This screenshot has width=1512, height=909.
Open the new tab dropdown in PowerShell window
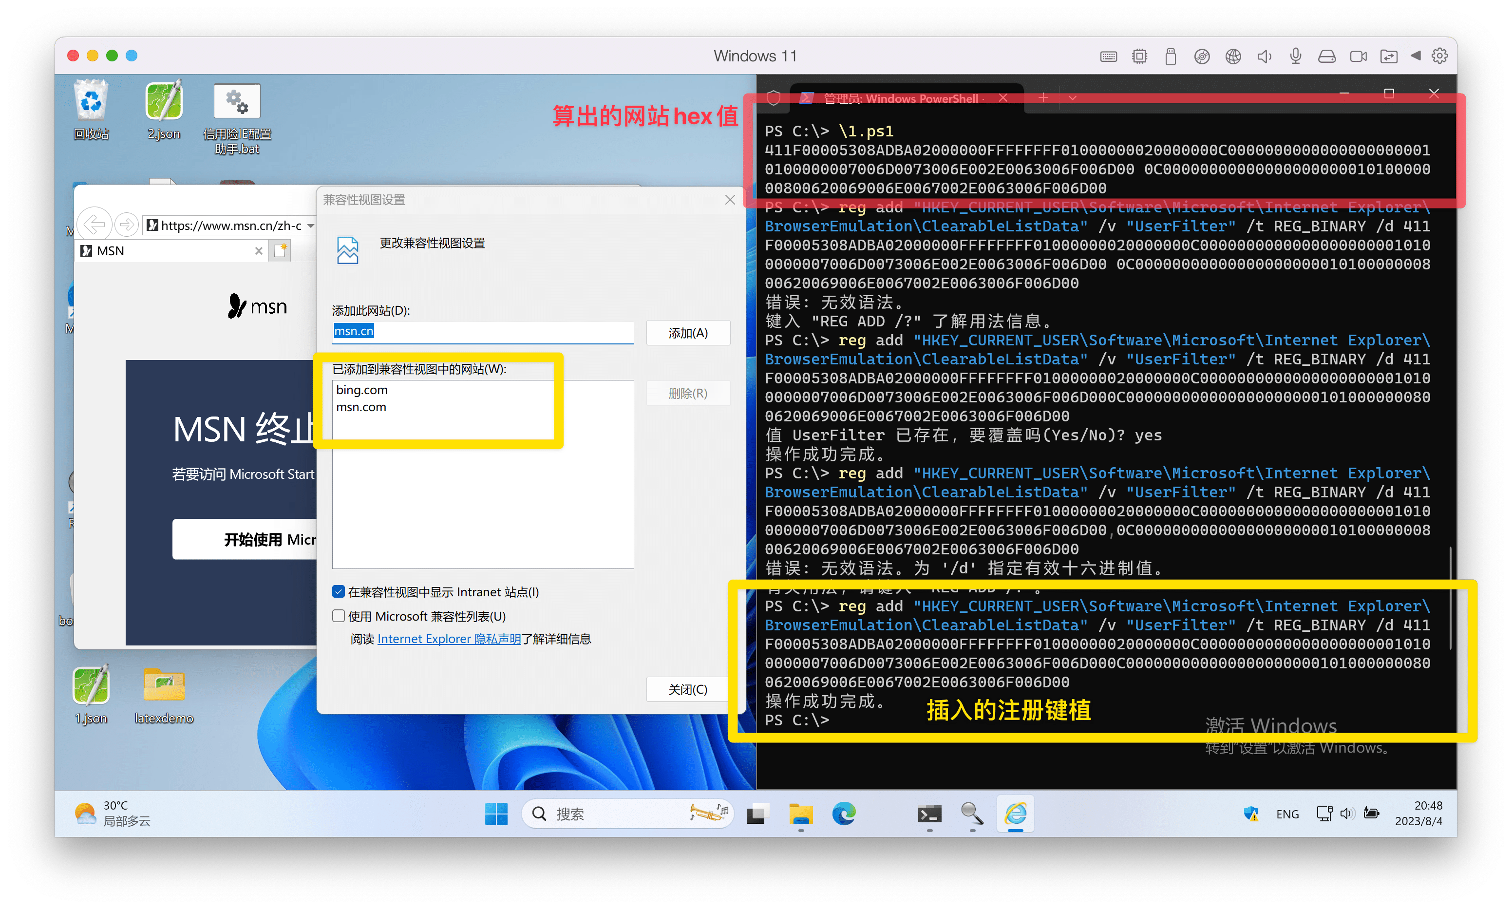pyautogui.click(x=1072, y=97)
